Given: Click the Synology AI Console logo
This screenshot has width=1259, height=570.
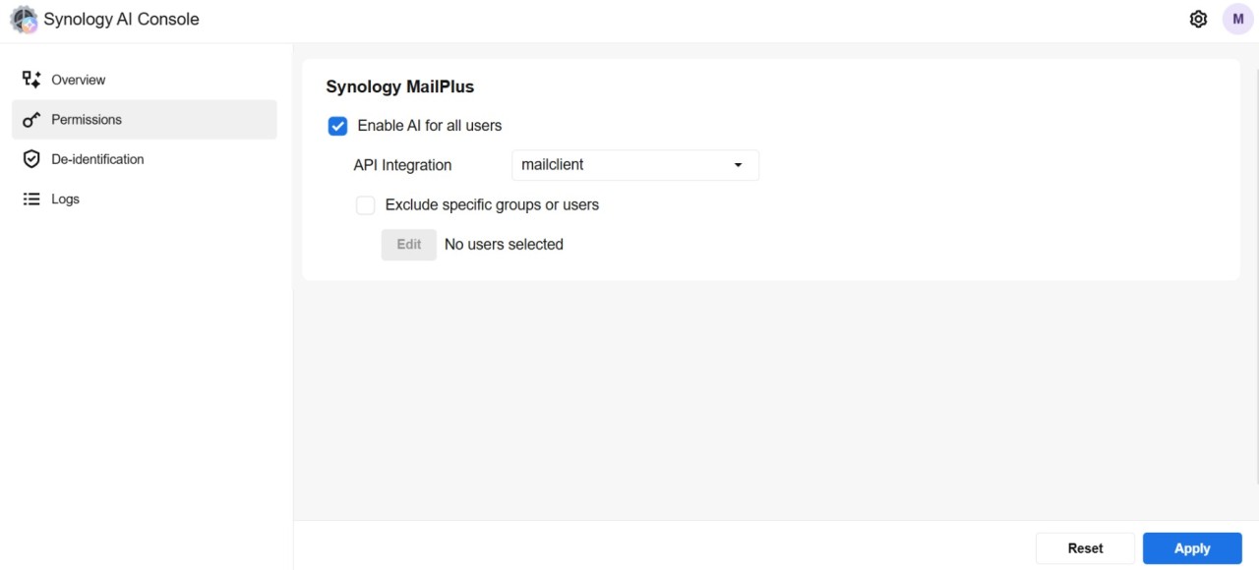Looking at the screenshot, I should [24, 20].
